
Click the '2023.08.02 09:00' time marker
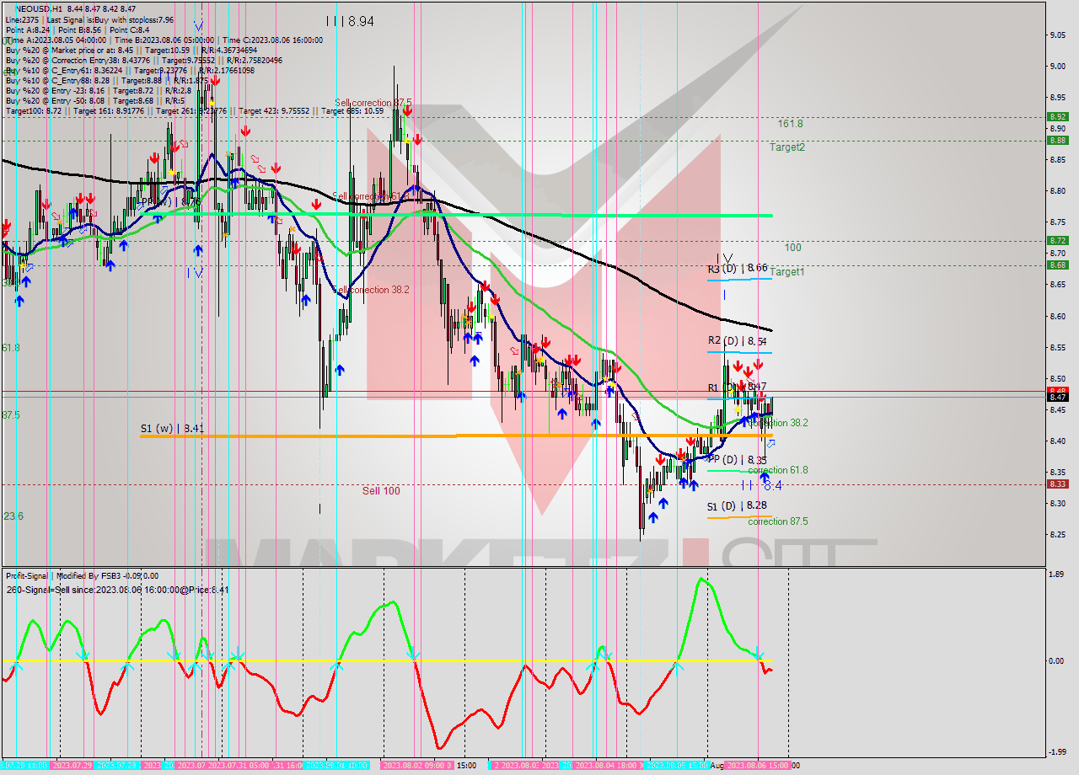coord(416,766)
